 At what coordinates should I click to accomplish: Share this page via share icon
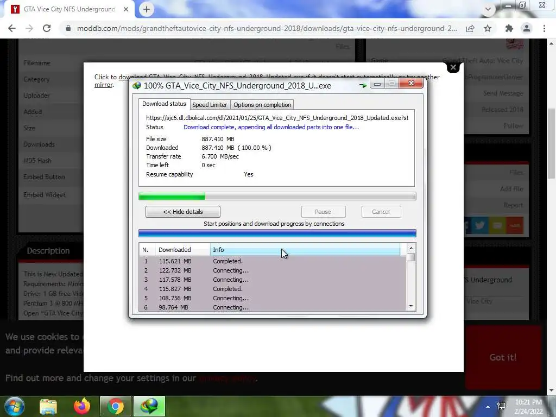pyautogui.click(x=470, y=28)
